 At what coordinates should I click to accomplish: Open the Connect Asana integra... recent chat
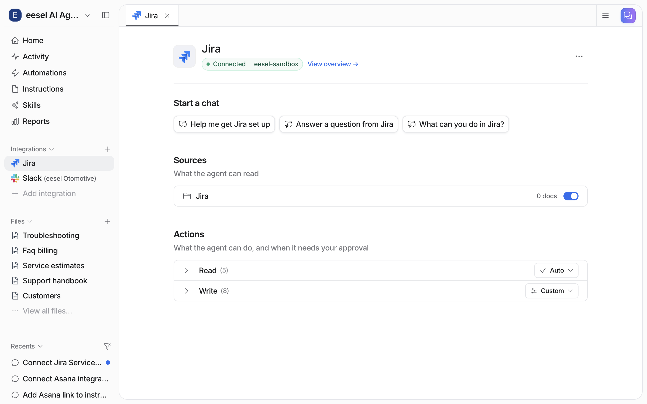(x=59, y=379)
